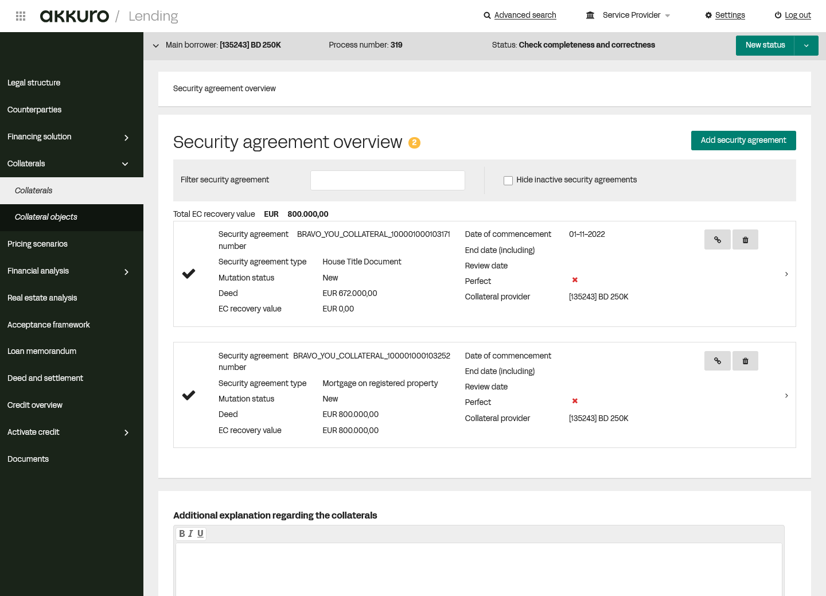The image size is (826, 596).
Task: Delete security agreement ending 103252 via trash icon
Action: click(x=745, y=361)
